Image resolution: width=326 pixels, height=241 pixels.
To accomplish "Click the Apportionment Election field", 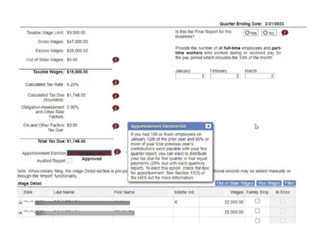I will tap(89, 153).
